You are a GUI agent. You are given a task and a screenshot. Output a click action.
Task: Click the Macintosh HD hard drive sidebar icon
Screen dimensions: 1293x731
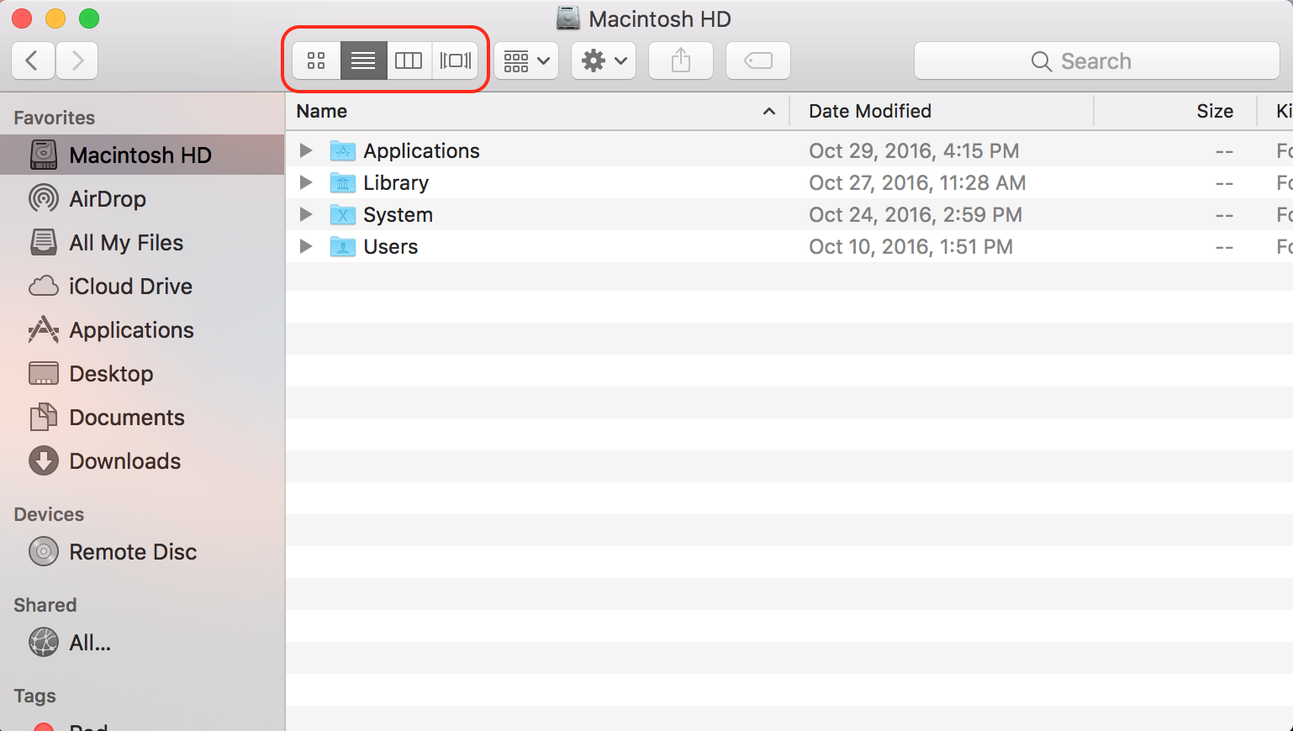click(x=44, y=155)
